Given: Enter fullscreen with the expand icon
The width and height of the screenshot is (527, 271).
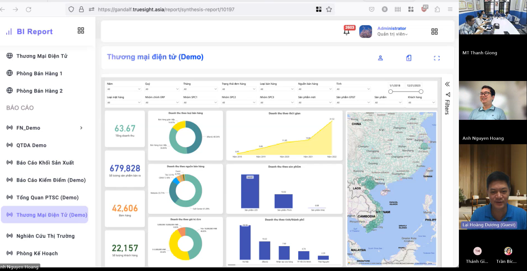Looking at the screenshot, I should coord(437,58).
